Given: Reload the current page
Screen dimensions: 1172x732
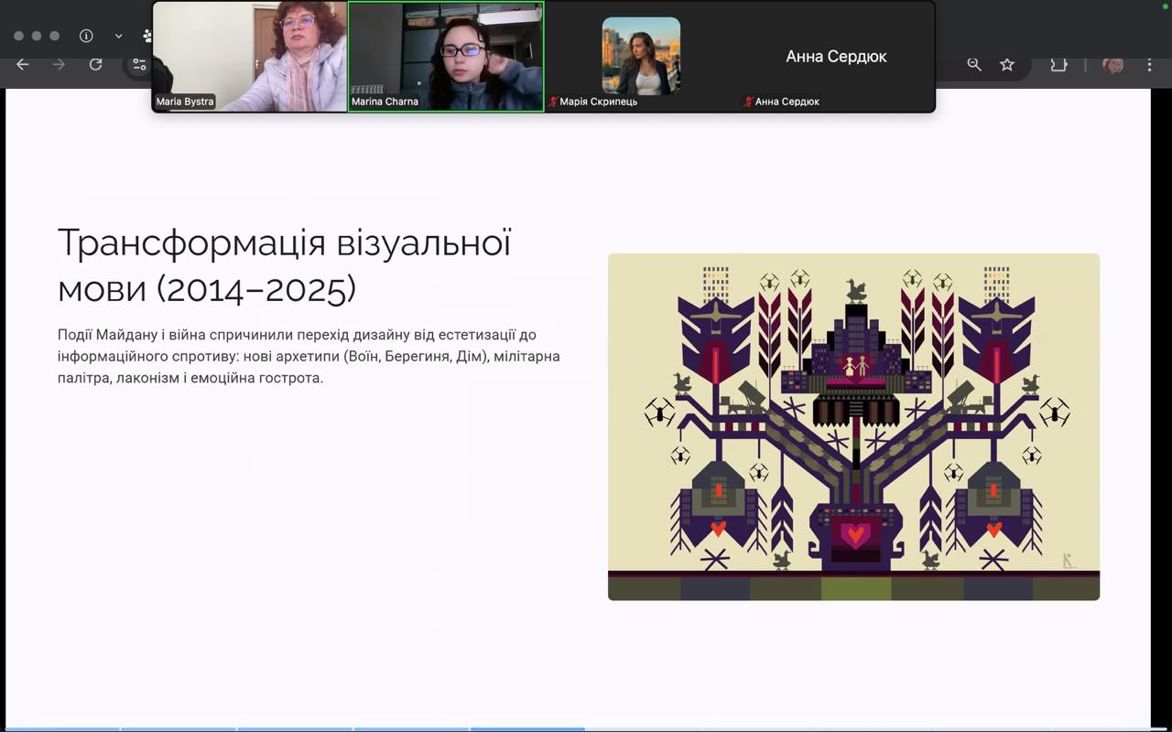Looking at the screenshot, I should (95, 64).
